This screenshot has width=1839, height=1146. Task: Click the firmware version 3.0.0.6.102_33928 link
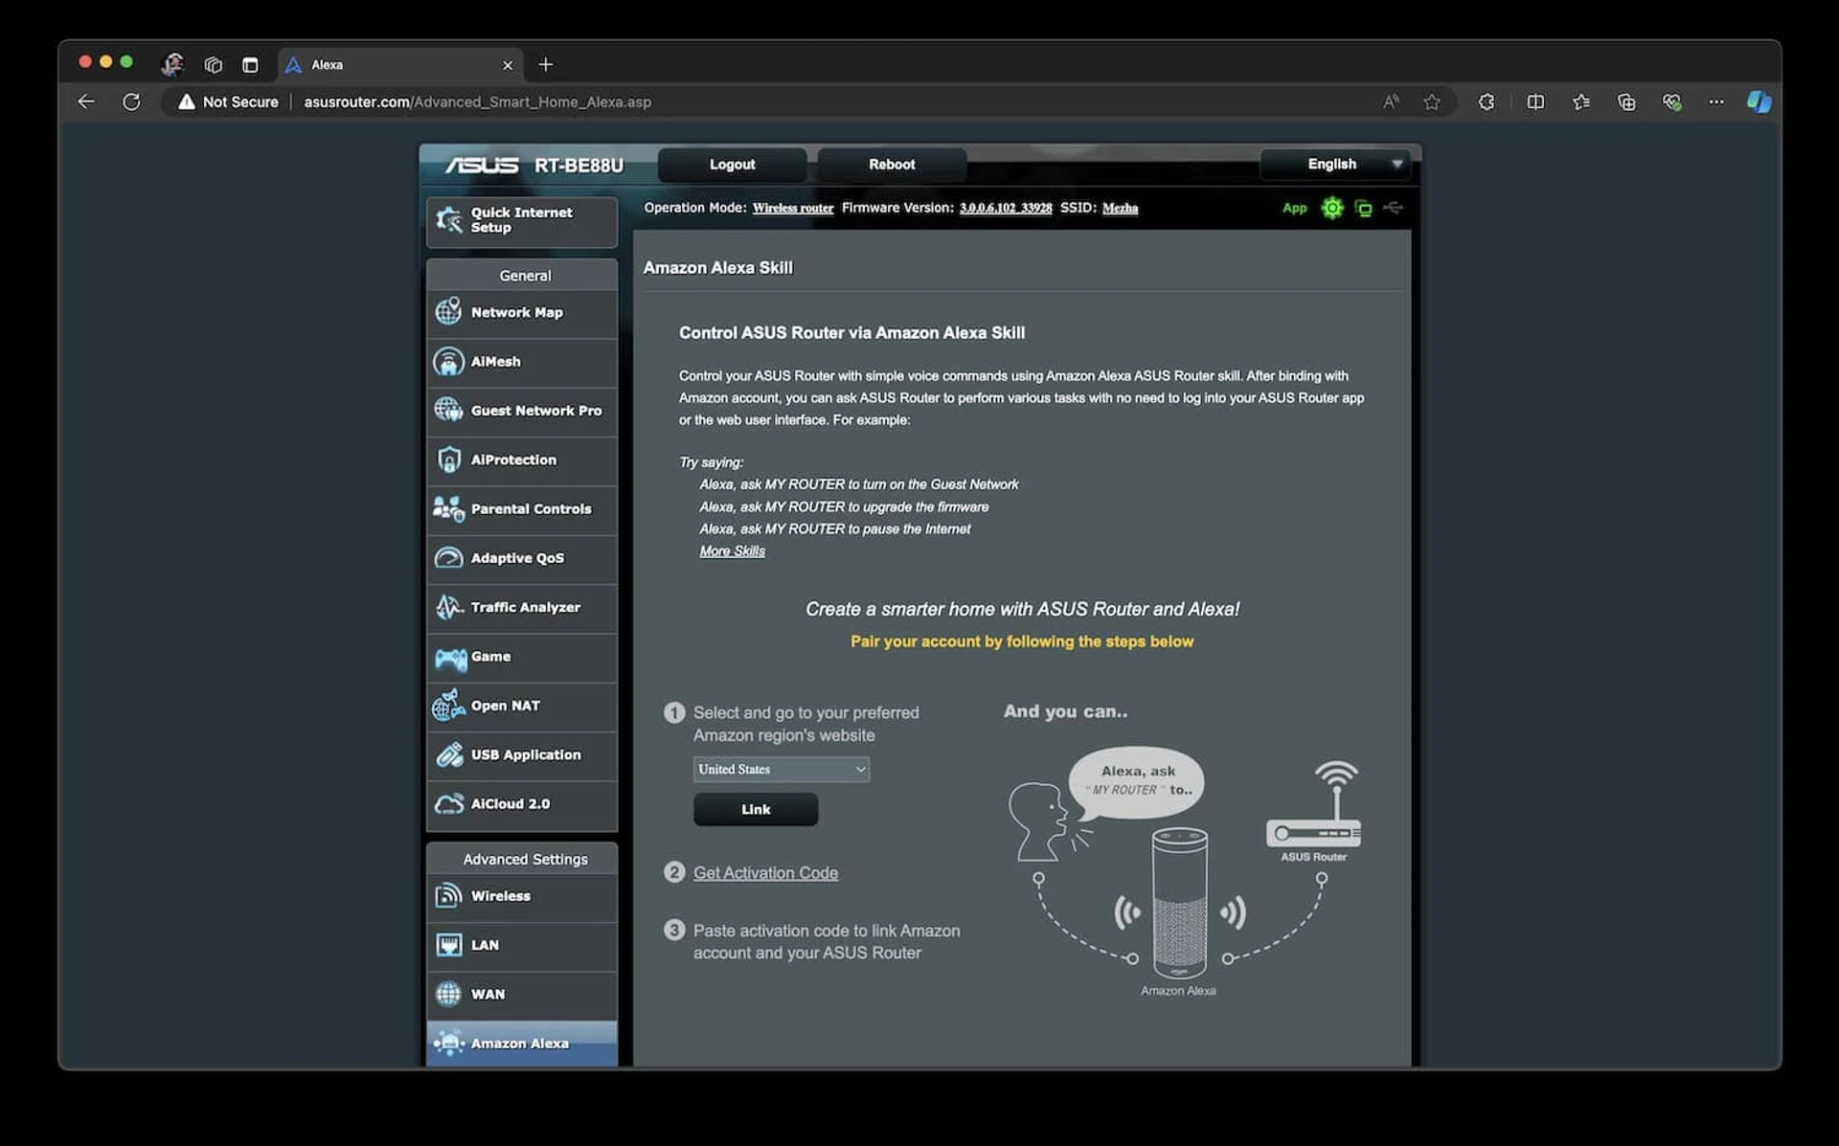coord(1006,208)
